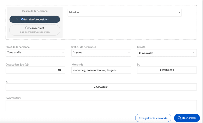This screenshot has width=203, height=123.
Task: Click the arrow on 2 types dropdown
Action: [129, 53]
